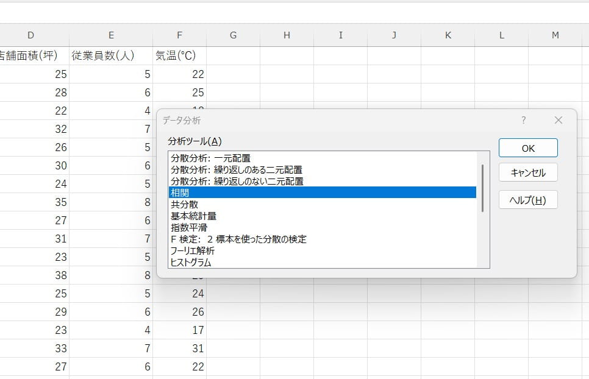The width and height of the screenshot is (589, 379).
Task: Open help with ヘルプ(H) button
Action: click(527, 200)
